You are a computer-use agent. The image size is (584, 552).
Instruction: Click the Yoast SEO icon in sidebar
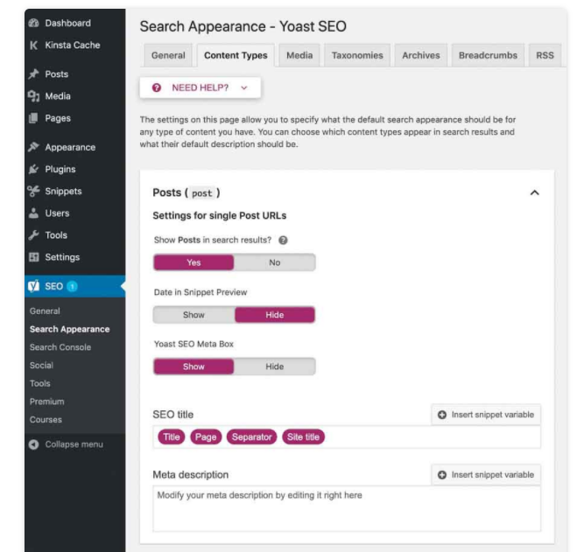(x=34, y=286)
